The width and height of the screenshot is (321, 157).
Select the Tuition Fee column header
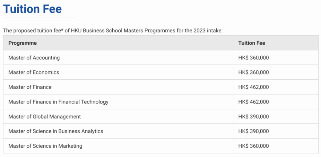point(252,43)
